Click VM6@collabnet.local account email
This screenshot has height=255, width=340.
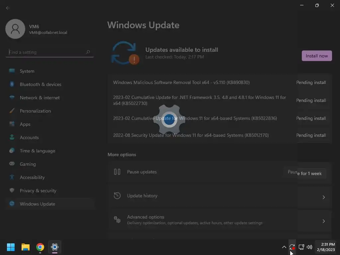[48, 33]
